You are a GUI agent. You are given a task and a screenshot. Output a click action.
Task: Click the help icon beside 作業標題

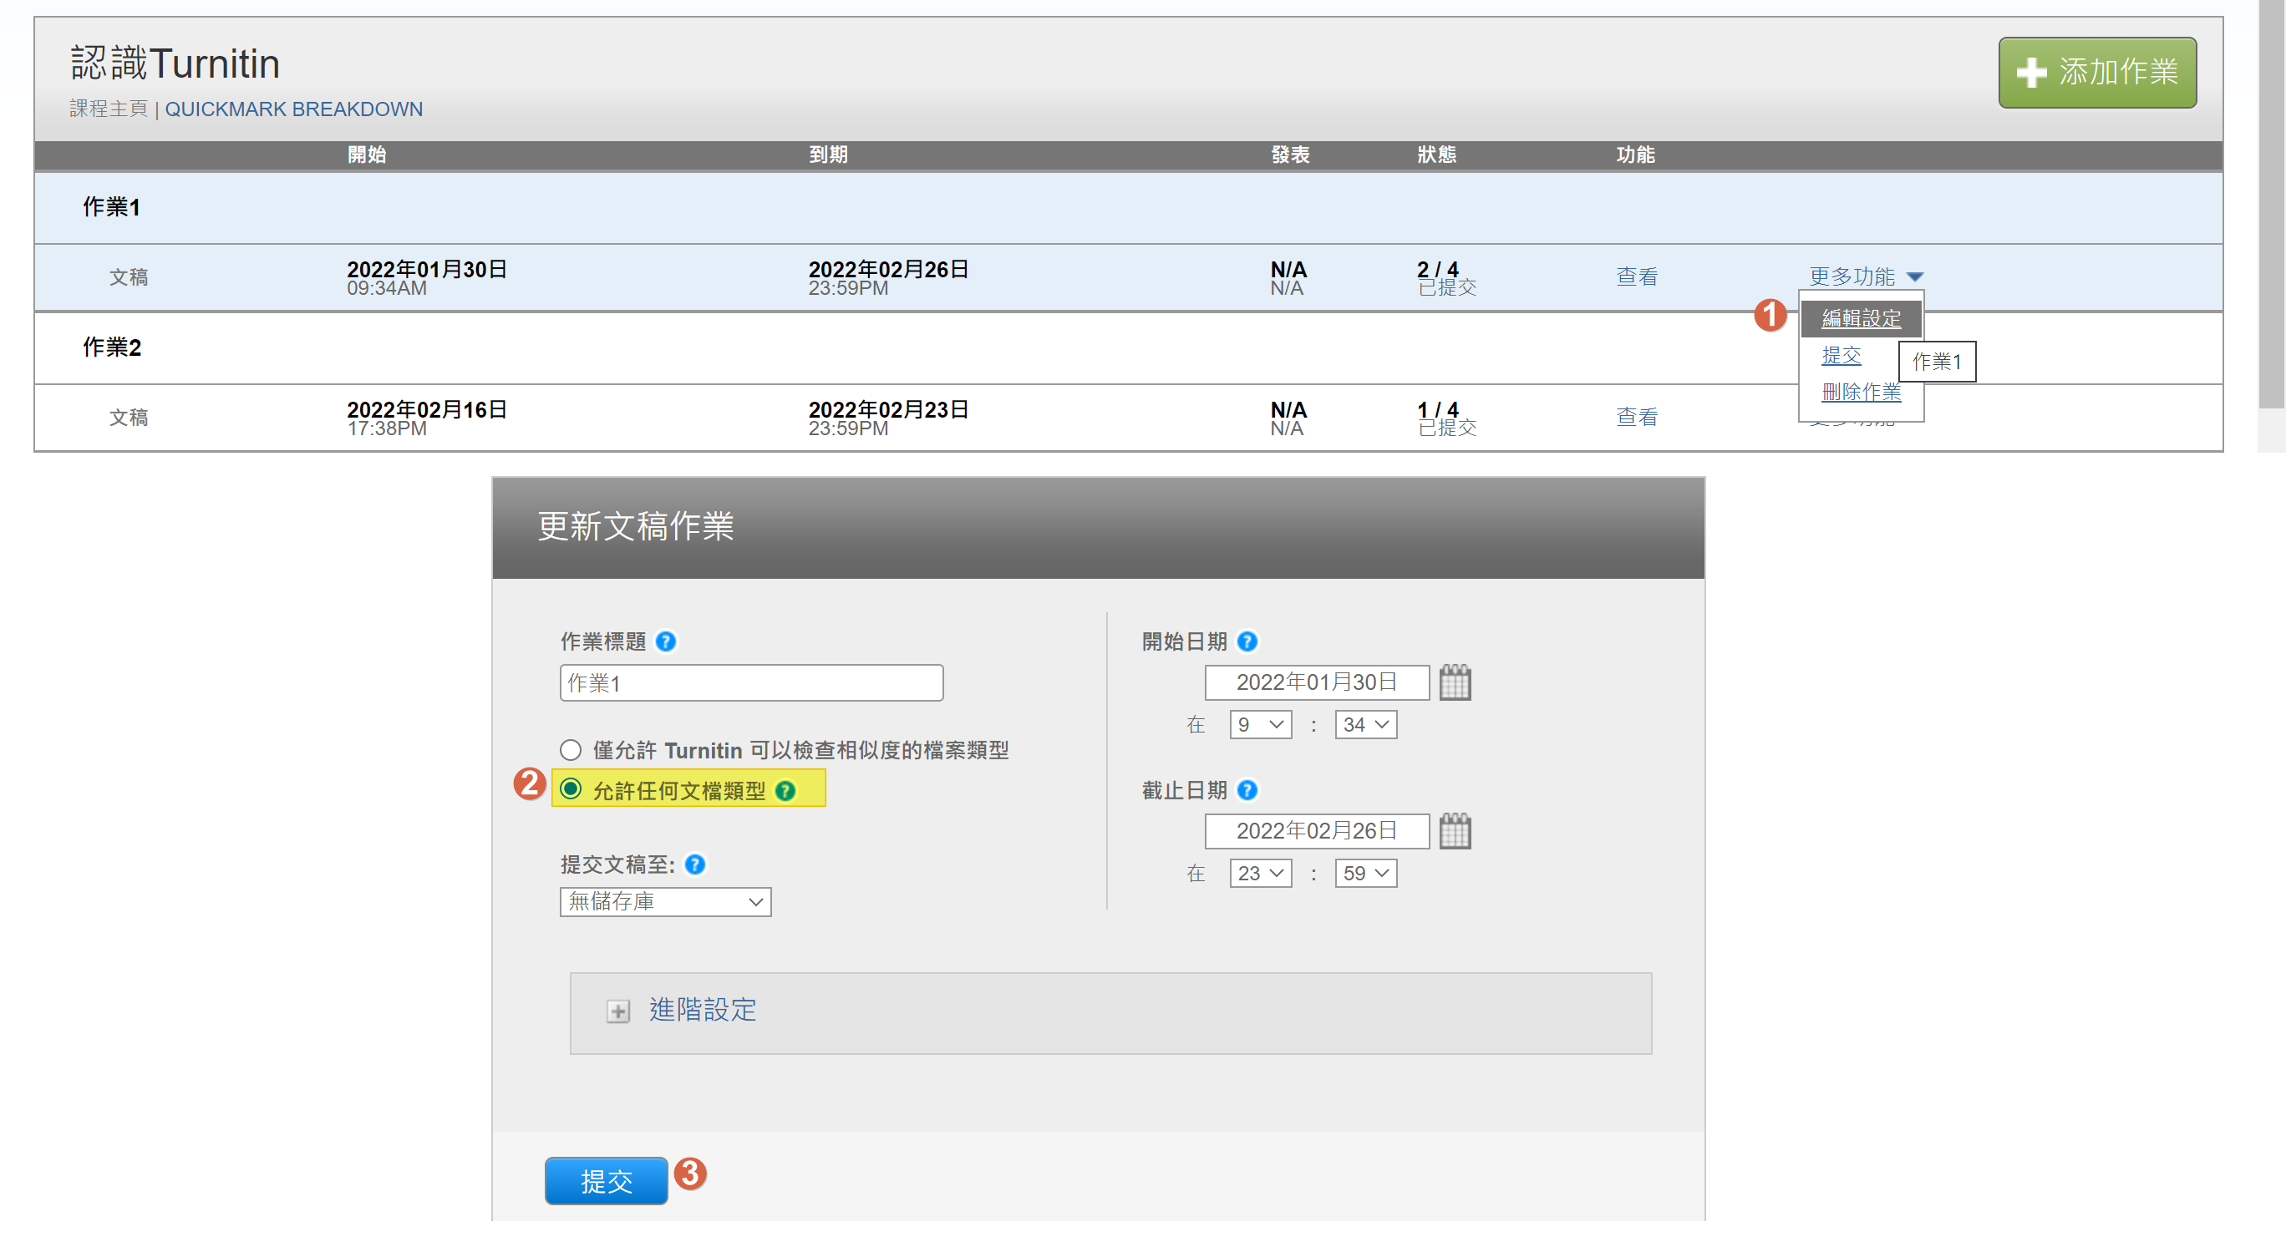click(x=666, y=641)
